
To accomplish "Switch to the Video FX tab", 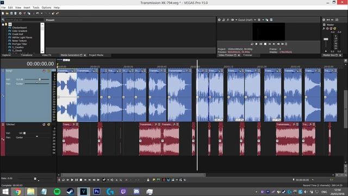I will tap(46, 55).
